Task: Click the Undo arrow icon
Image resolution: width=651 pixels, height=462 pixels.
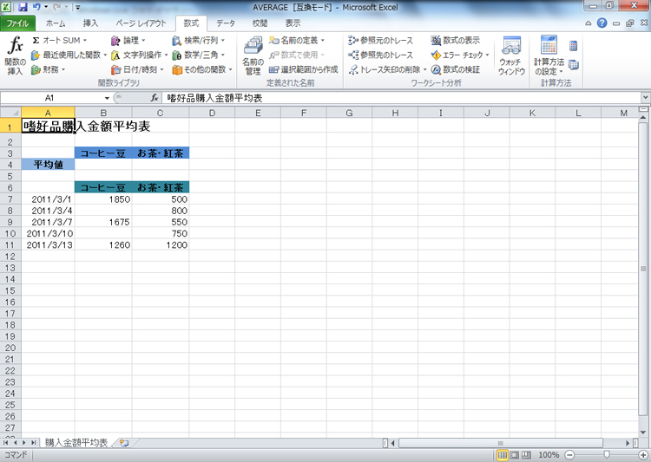Action: coord(36,7)
